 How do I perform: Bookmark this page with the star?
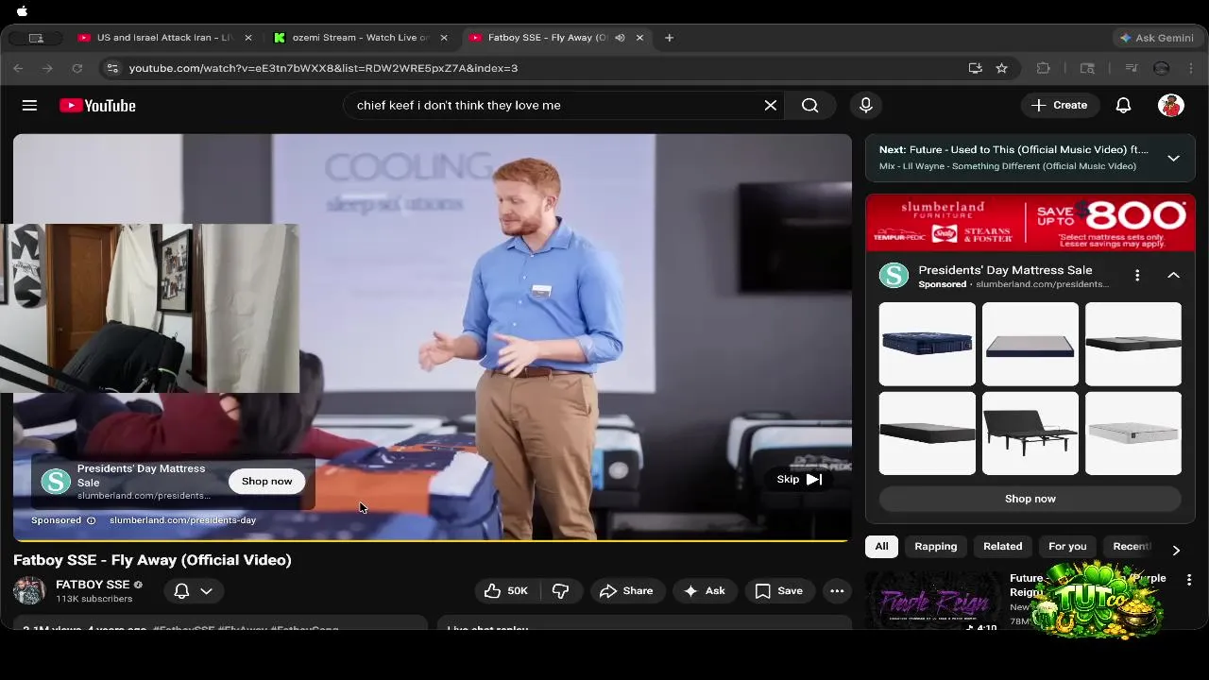click(1002, 68)
